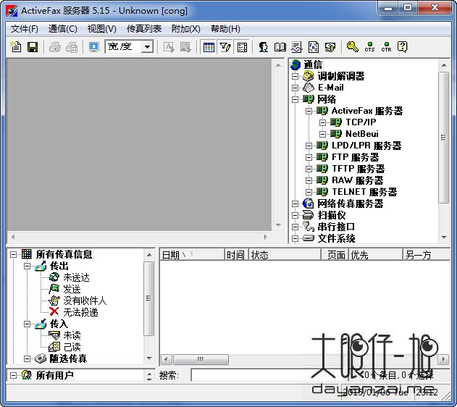The height and width of the screenshot is (407, 457).
Task: Toggle the film strip layout icon
Action: tap(242, 47)
